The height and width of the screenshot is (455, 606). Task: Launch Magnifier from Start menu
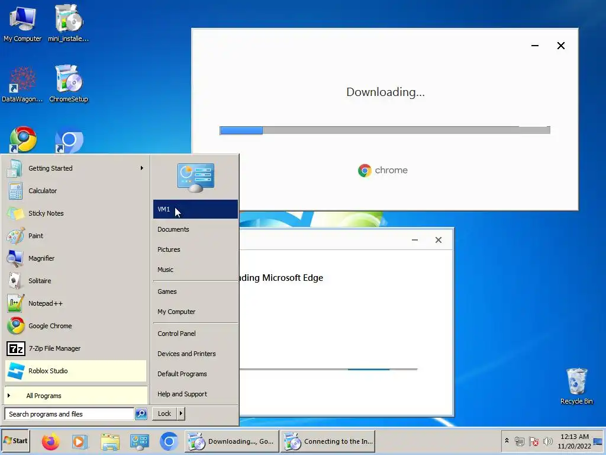(x=76, y=258)
